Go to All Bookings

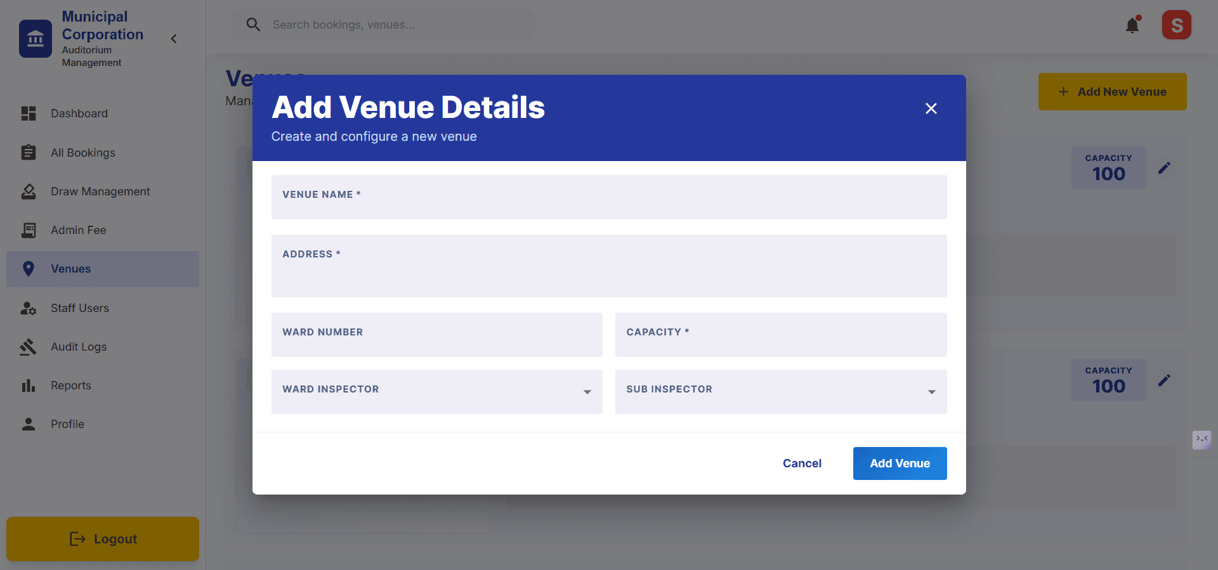tap(103, 153)
